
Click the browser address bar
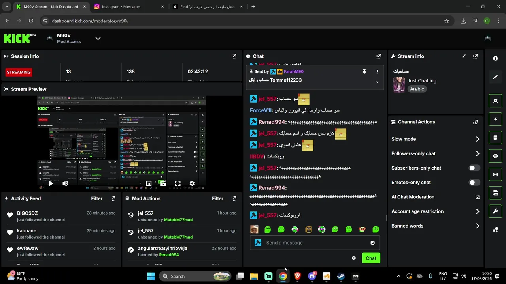(x=245, y=21)
